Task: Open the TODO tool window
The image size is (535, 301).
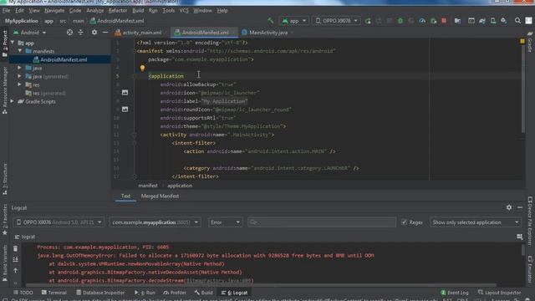Action: [23, 293]
